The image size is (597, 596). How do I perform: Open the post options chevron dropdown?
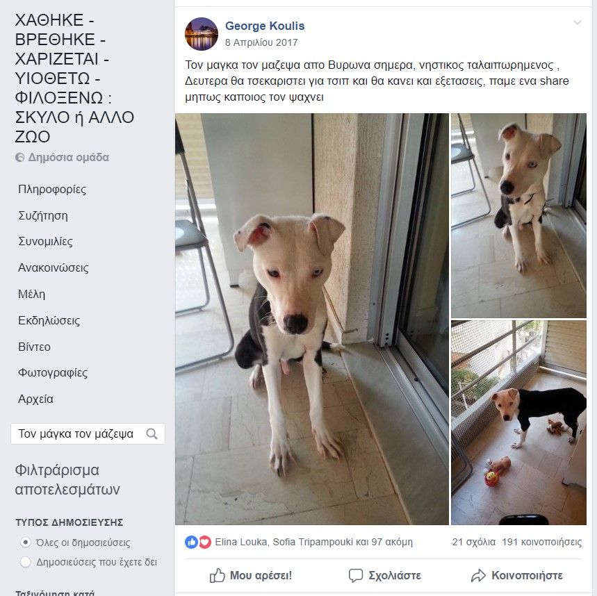[x=578, y=22]
